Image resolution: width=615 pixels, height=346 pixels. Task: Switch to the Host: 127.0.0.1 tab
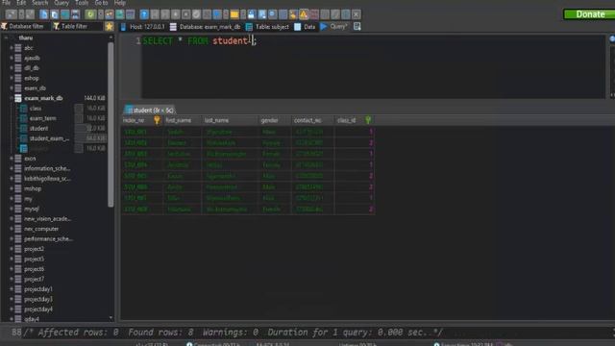[x=143, y=27]
